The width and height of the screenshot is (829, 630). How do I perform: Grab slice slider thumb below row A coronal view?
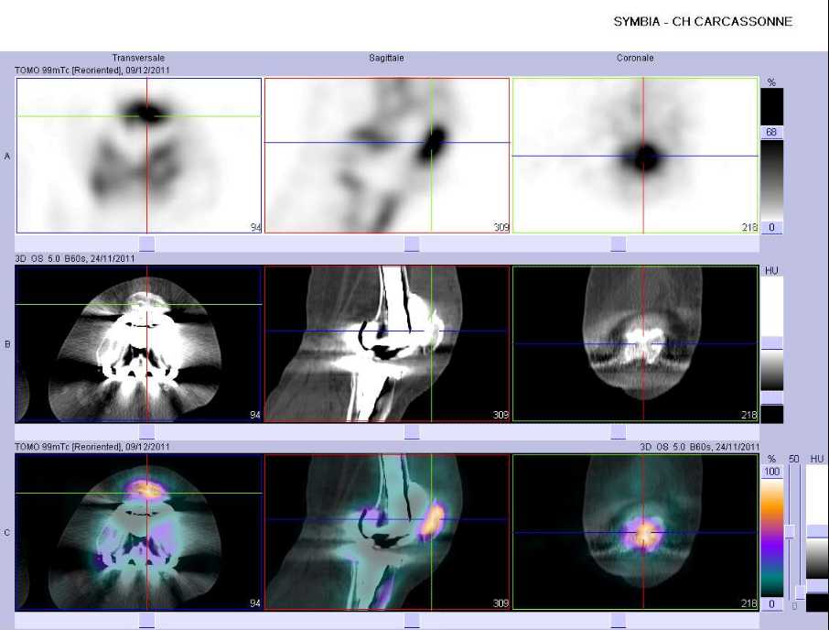618,244
